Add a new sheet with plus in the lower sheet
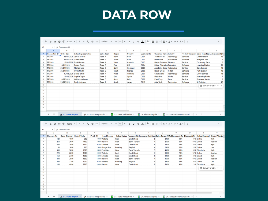 click(49, 196)
